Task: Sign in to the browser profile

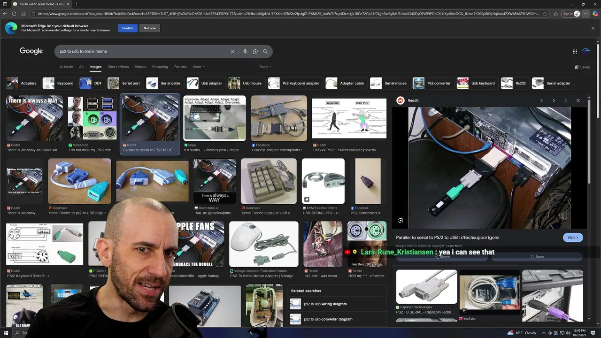Action: coord(571,14)
